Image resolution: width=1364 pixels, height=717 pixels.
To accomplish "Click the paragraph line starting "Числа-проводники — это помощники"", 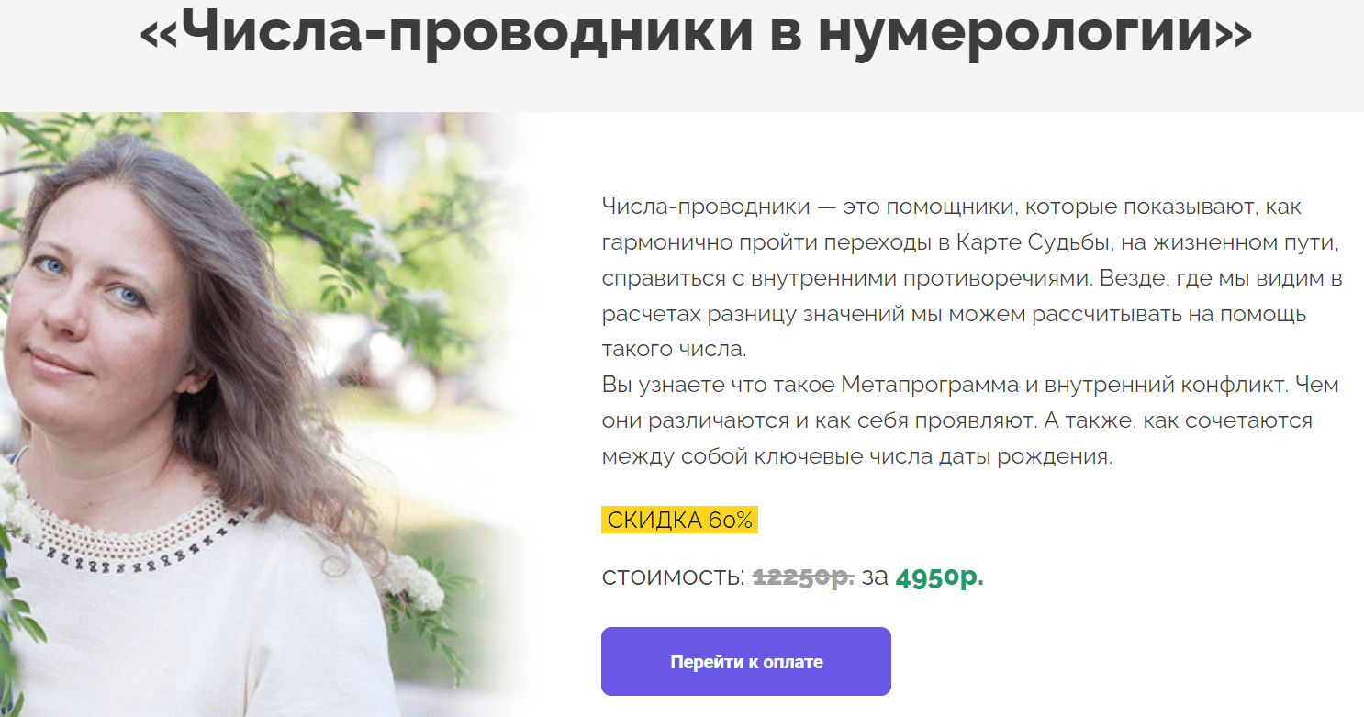I will [952, 206].
